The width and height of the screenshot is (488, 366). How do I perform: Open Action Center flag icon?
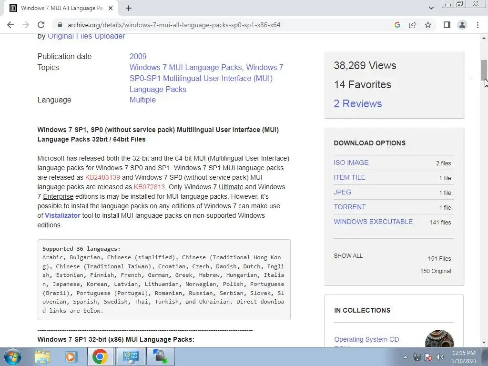[x=428, y=357]
